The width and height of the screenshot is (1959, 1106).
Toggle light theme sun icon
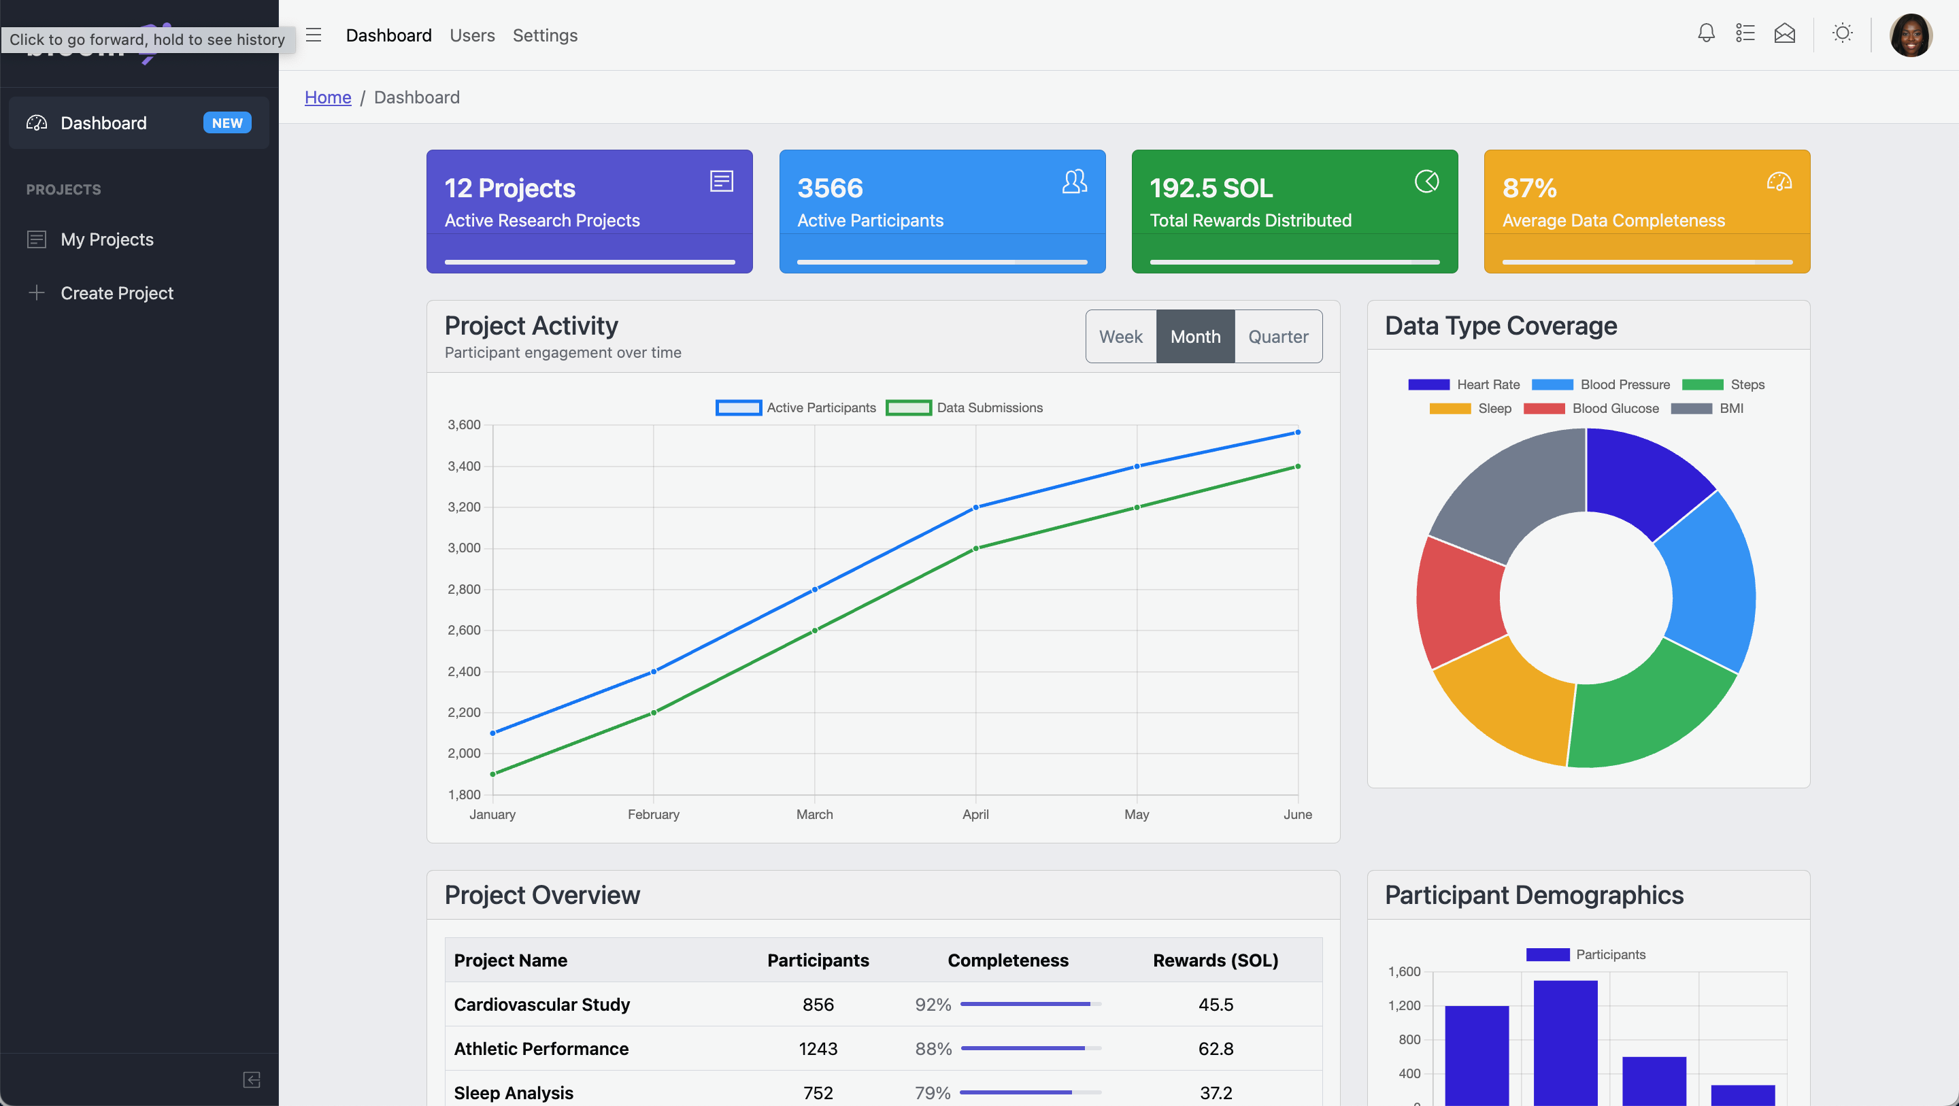[1842, 33]
